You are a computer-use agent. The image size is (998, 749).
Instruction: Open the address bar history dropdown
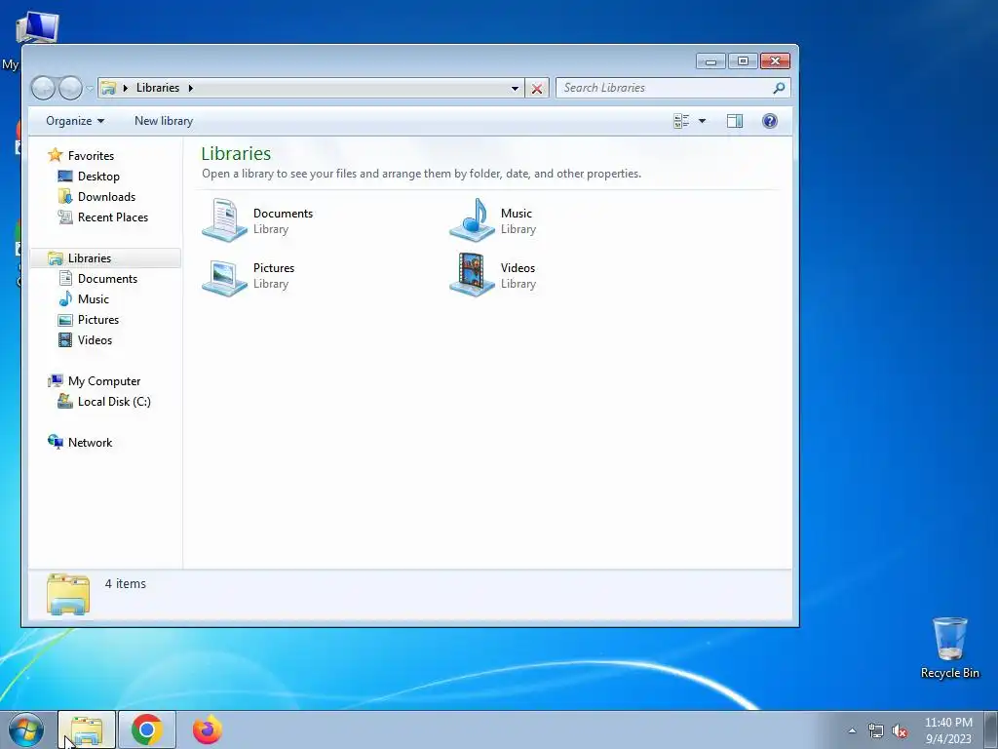515,89
